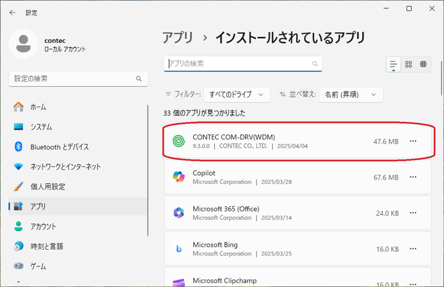Open ネットワークとインターネット section

[78, 166]
